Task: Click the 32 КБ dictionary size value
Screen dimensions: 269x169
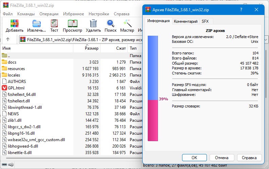Action: pos(254,106)
